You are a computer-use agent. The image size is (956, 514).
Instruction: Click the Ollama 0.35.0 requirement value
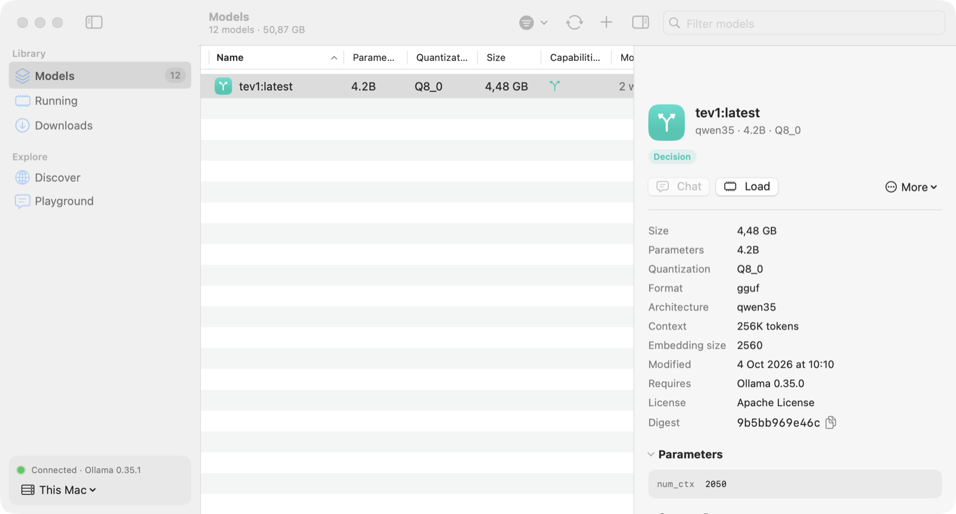(x=771, y=384)
